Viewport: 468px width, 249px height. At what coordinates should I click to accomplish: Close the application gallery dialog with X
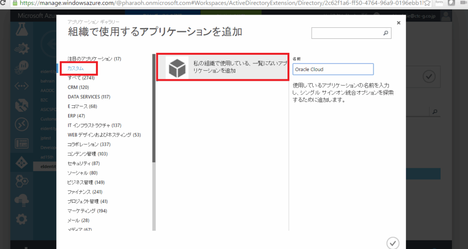tap(398, 23)
